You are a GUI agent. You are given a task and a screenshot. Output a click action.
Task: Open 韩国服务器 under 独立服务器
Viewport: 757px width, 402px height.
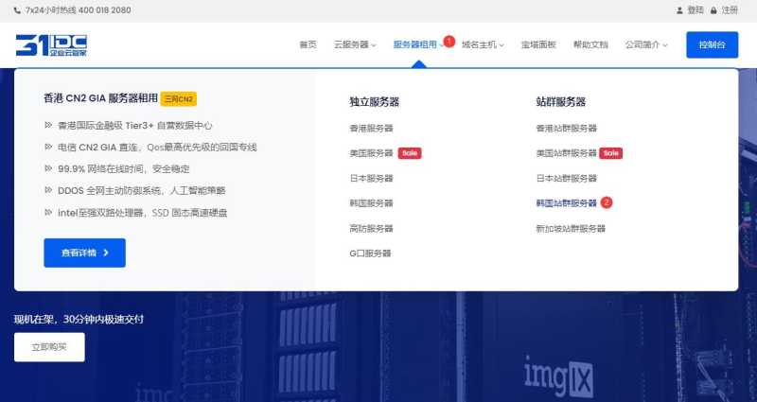point(371,203)
